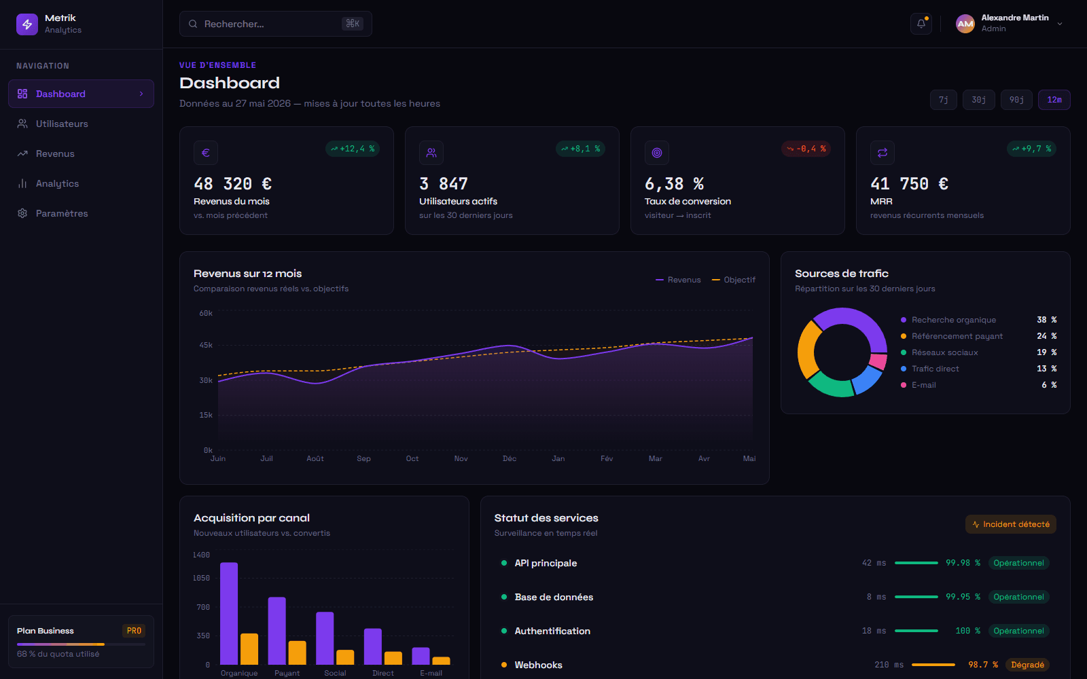Viewport: 1087px width, 679px height.
Task: Toggle Objectif series in chart legend
Action: pyautogui.click(x=734, y=280)
